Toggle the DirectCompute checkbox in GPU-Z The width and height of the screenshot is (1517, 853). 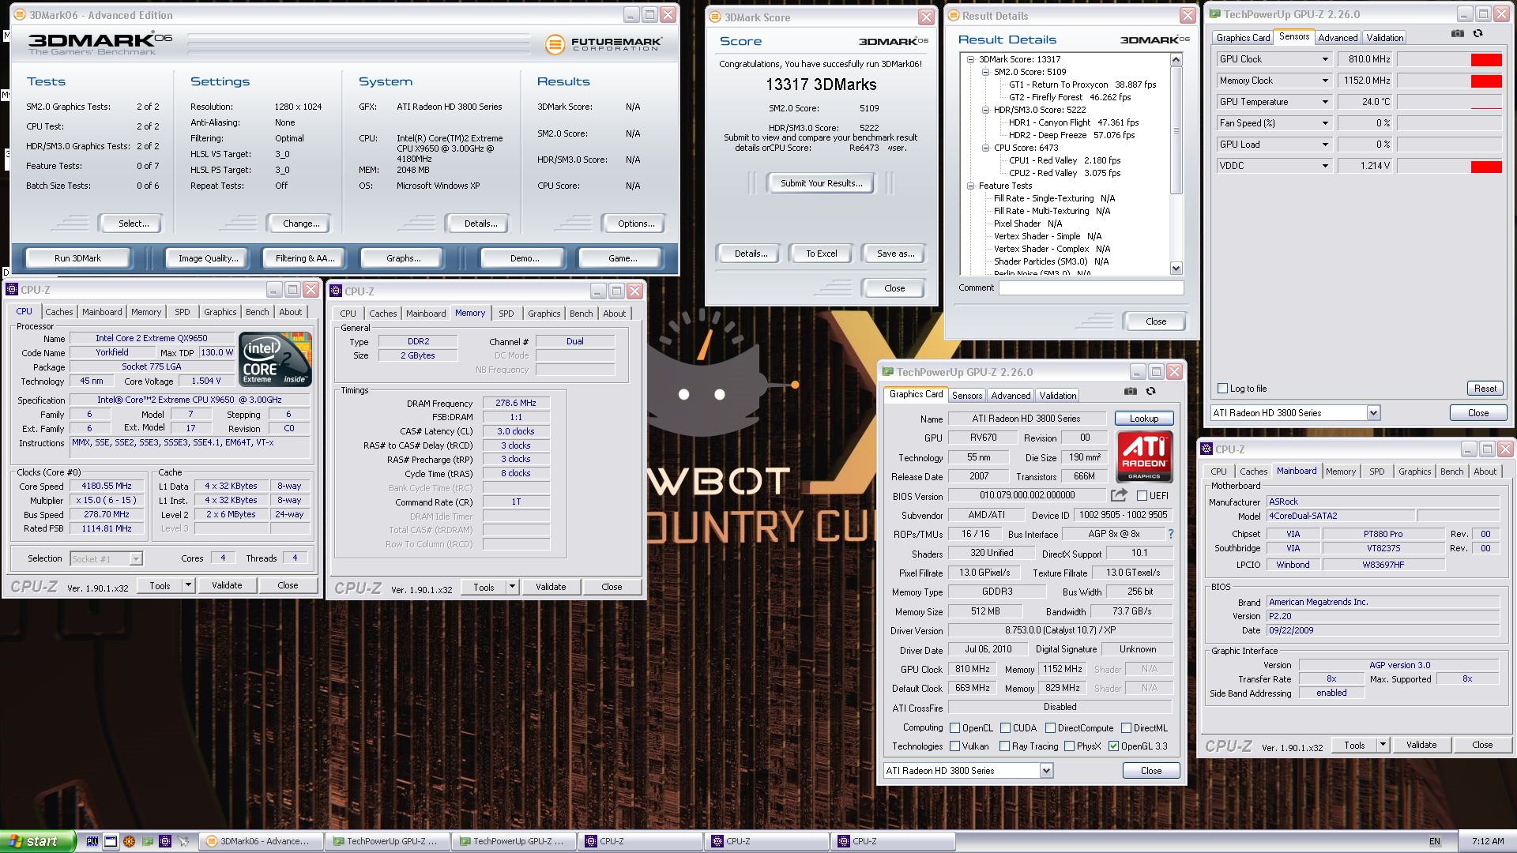[1050, 728]
